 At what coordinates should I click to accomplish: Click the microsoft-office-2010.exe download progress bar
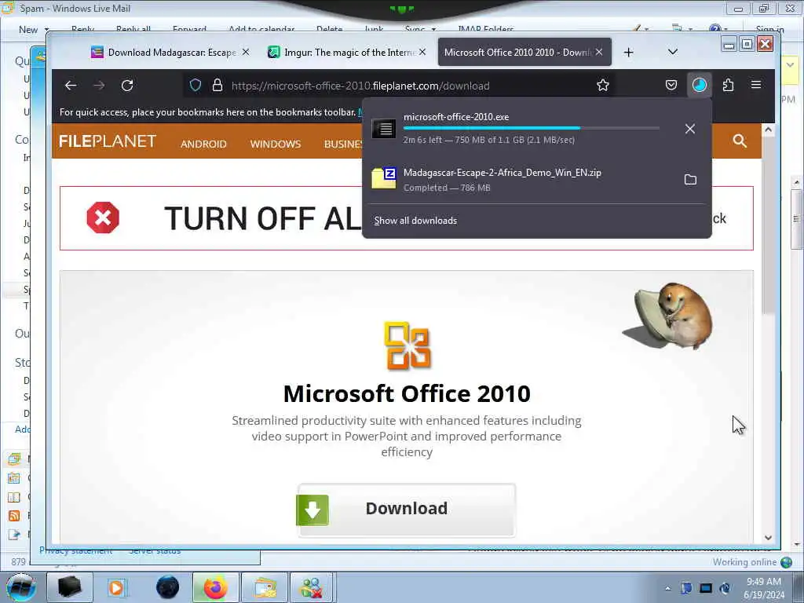532,128
